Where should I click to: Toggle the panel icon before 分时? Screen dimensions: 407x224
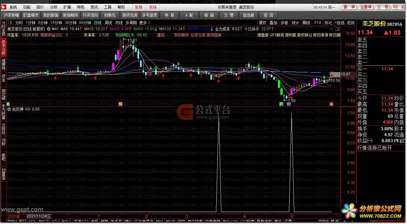tap(10, 23)
